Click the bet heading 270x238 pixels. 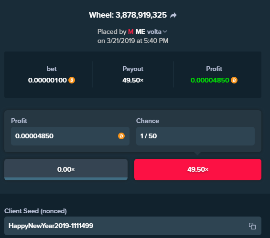click(x=52, y=69)
